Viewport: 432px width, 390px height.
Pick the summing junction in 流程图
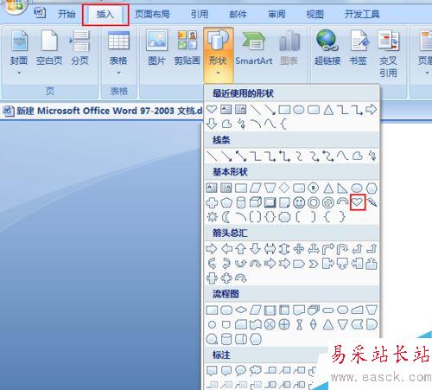(x=270, y=324)
